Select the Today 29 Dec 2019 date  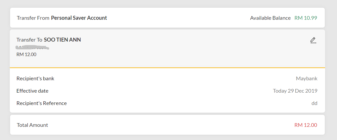tap(295, 91)
